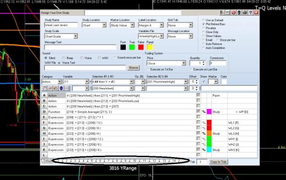Enable Close Only checkbox
Viewport: 286px width, 180px height.
pos(203,32)
